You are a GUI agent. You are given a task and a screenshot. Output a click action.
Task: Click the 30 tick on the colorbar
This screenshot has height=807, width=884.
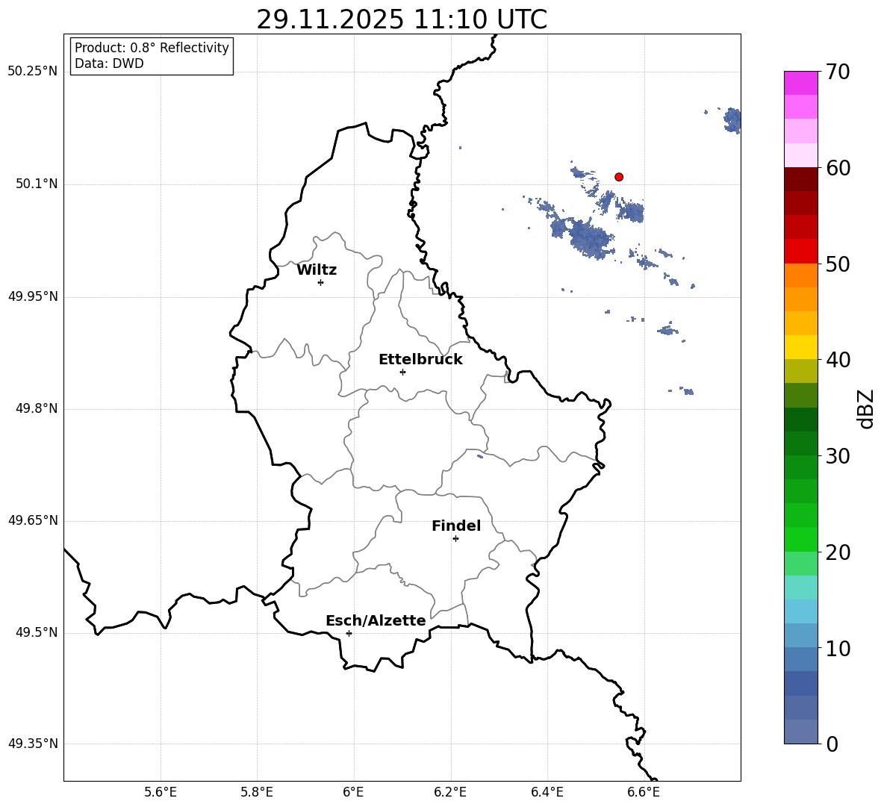(x=837, y=455)
